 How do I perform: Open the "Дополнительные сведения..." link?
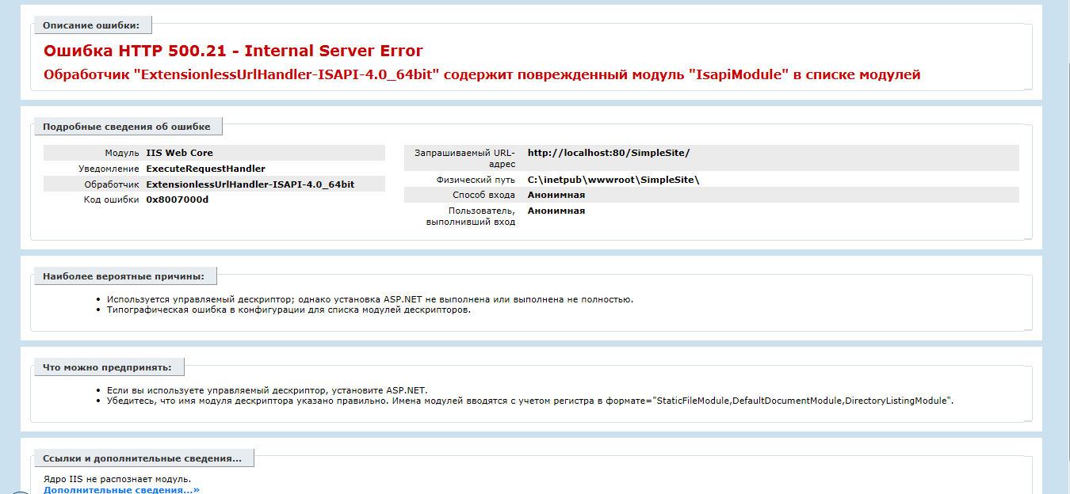tap(121, 490)
